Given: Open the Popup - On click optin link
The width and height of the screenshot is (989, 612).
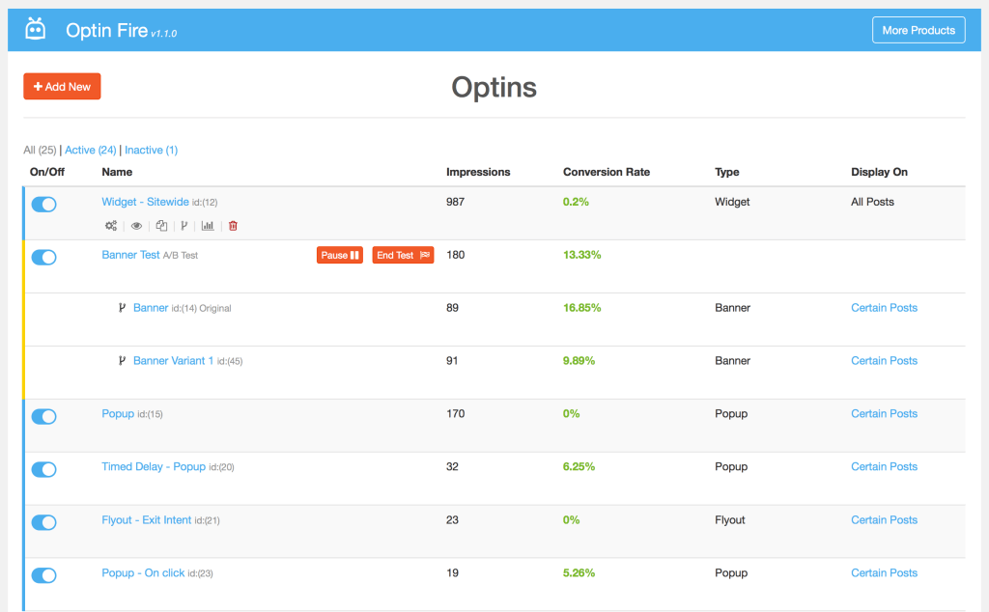Looking at the screenshot, I should [x=143, y=573].
